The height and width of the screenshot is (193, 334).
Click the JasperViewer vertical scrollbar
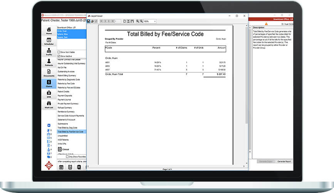(247, 75)
